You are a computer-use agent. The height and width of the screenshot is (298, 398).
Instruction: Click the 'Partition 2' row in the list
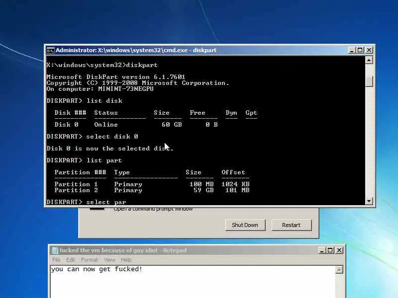[152, 190]
